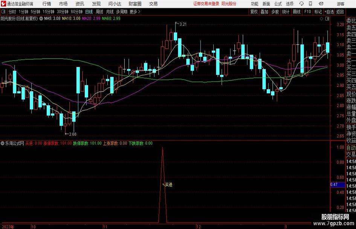Switch to the 30分钟 period
Viewport: 356px width, 229px height.
(63, 12)
